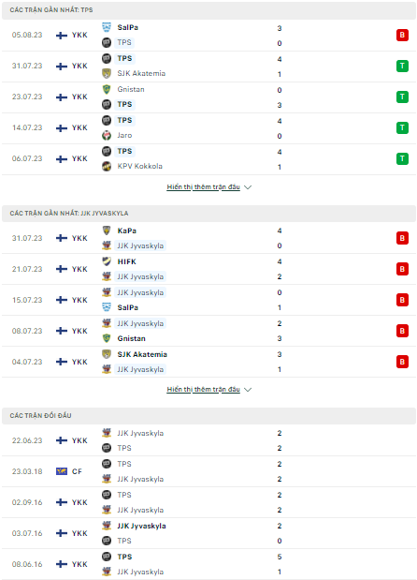Open 'Hiển thị thêm trận đấu' link under TPS
The height and width of the screenshot is (580, 417).
pos(203,187)
